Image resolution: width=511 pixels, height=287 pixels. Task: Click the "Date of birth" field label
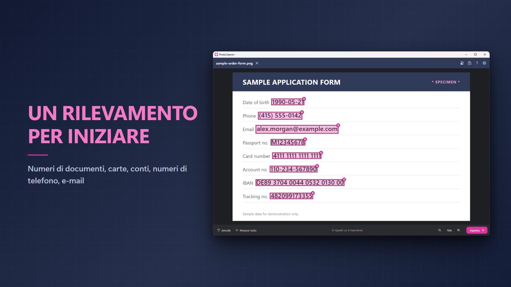tap(256, 102)
